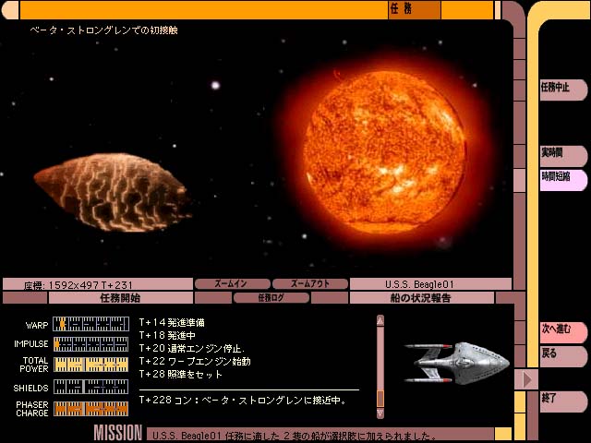This screenshot has height=443, width=591.
Task: Click the orange sun in viewscreen
Action: [384, 151]
